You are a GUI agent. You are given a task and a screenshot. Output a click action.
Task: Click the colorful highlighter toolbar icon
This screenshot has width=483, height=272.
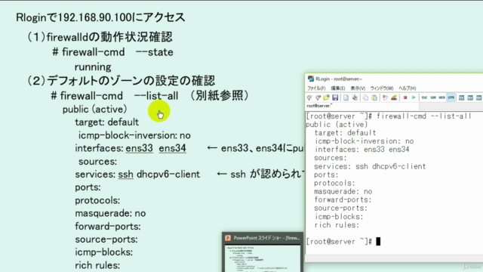point(394,97)
